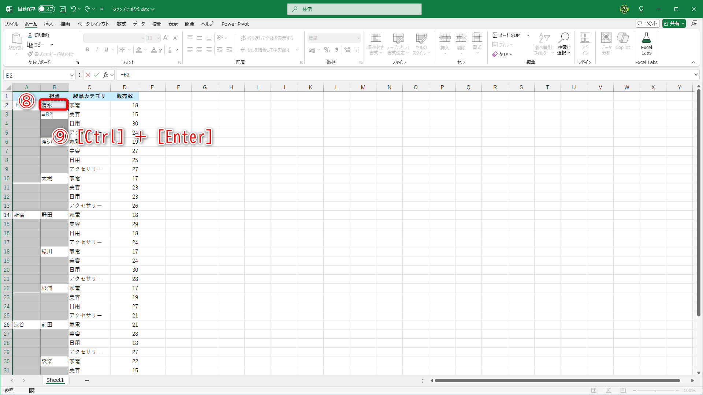Click the Comments button
The image size is (703, 395).
(647, 23)
